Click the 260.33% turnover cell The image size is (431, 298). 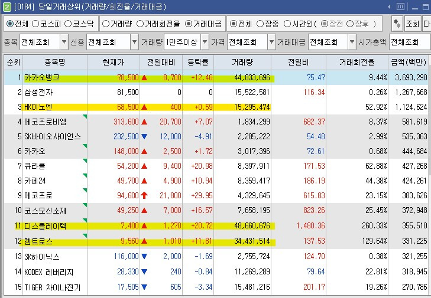(x=374, y=226)
